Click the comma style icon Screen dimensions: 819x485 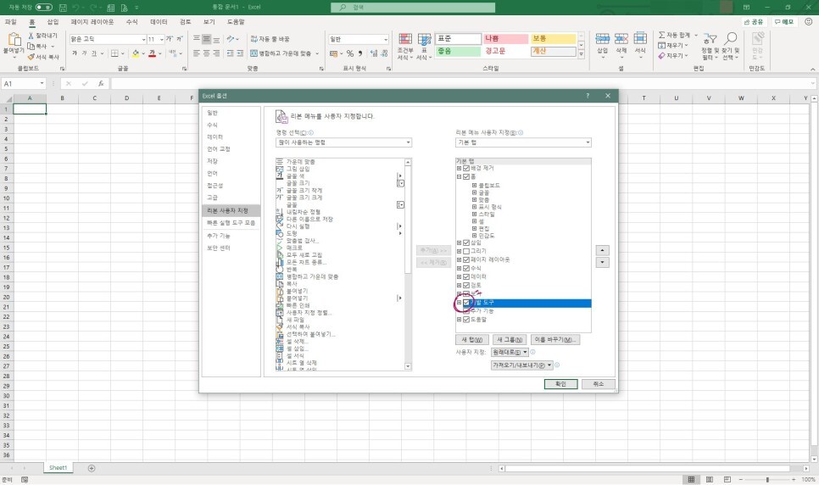(360, 53)
